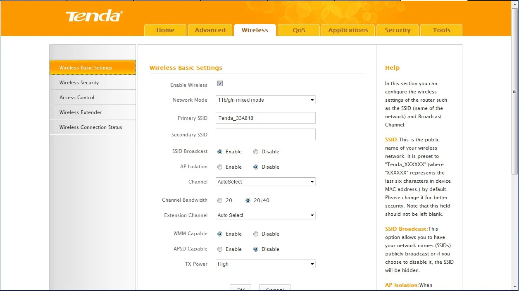
Task: Set APSD Capable to Enable
Action: (x=220, y=249)
